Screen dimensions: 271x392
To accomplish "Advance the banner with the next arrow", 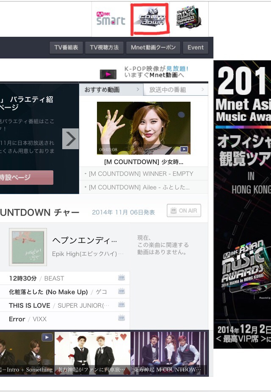I will coord(70,139).
